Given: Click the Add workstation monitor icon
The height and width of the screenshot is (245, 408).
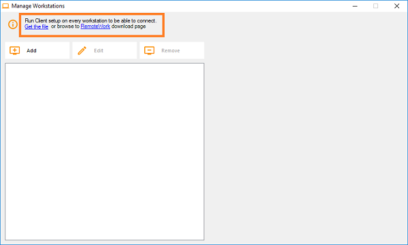Looking at the screenshot, I should tap(14, 50).
